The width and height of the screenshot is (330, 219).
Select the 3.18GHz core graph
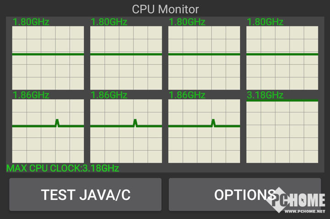tap(282, 131)
